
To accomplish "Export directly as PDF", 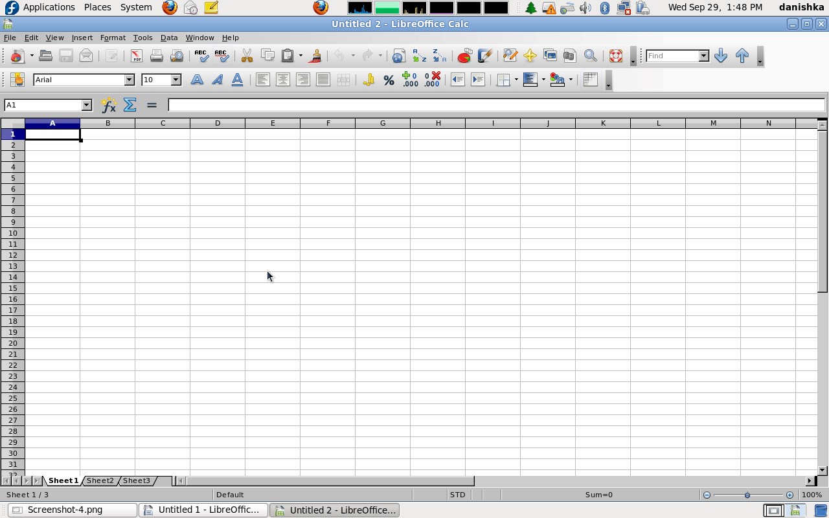I will pyautogui.click(x=136, y=56).
